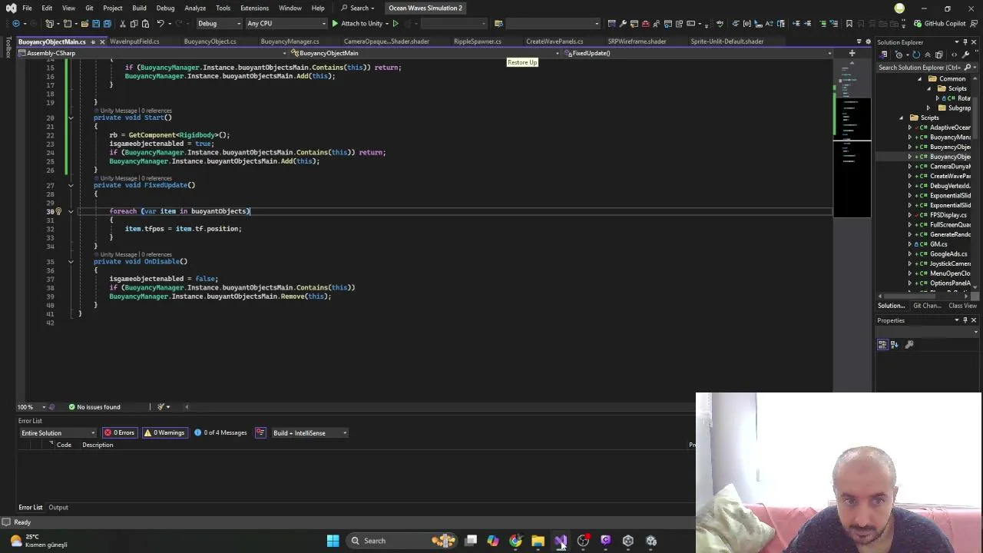Switch to the Output tab

tap(58, 508)
